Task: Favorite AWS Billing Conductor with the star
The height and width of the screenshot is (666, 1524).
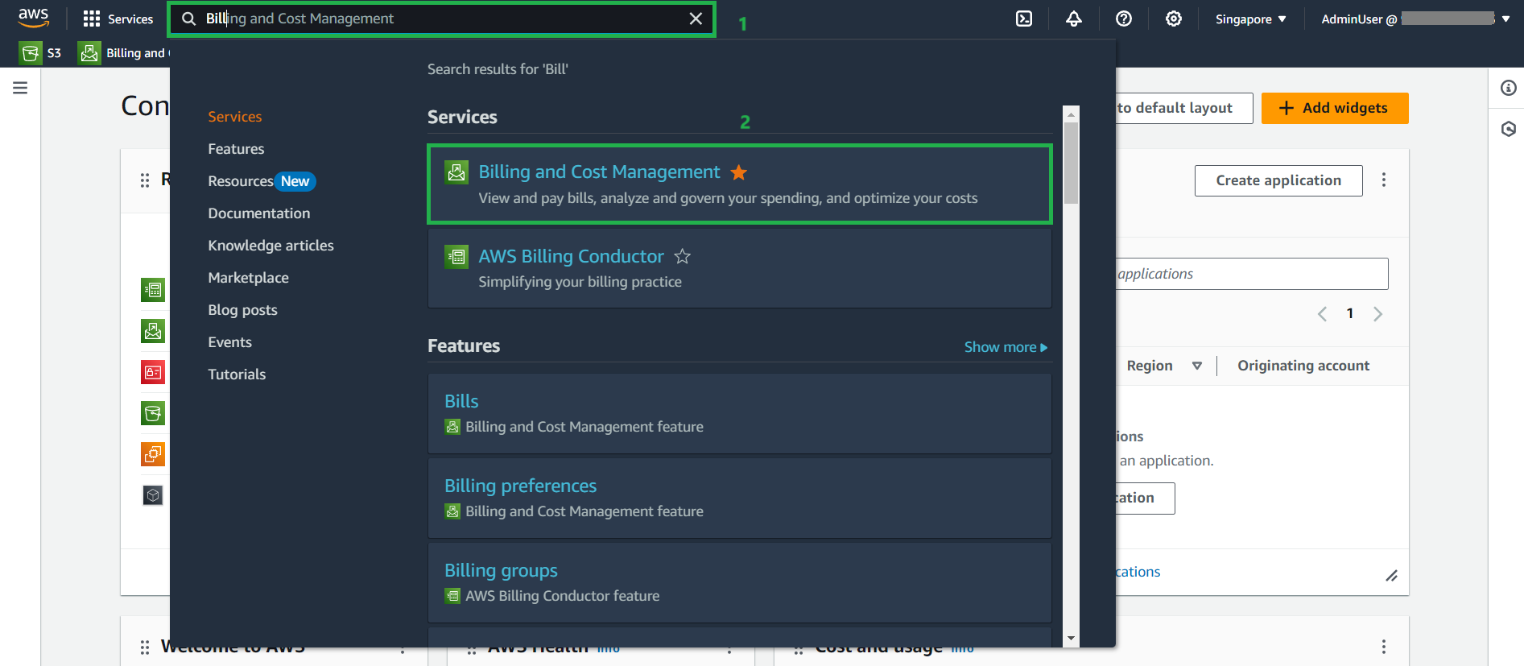Action: 682,256
